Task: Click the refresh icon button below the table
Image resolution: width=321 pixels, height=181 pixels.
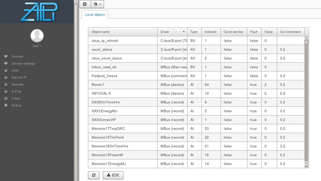Action: 94,175
